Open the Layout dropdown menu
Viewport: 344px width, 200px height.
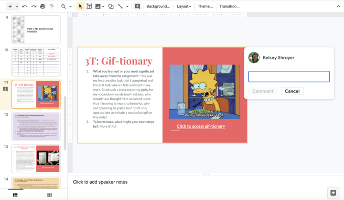[184, 6]
